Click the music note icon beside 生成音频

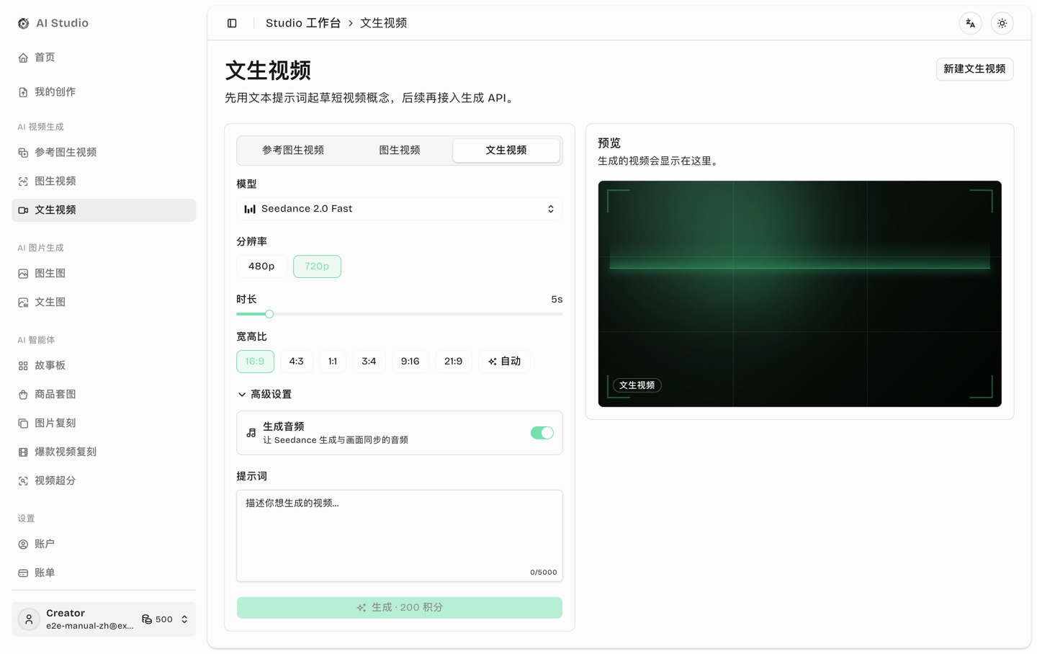pos(251,433)
